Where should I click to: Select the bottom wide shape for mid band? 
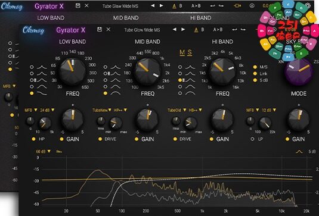(106, 93)
